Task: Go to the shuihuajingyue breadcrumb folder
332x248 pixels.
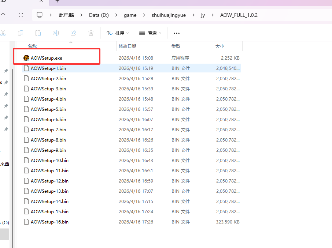Action: 169,15
